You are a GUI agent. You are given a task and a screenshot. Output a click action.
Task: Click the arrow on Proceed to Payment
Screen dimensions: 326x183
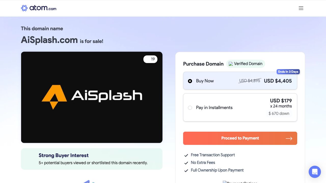coord(289,139)
